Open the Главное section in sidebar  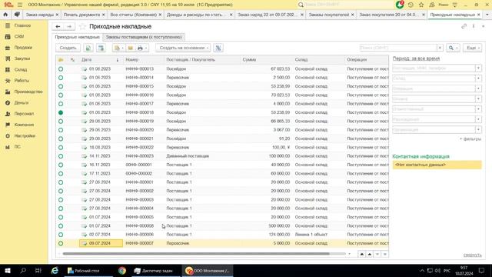[x=22, y=25]
